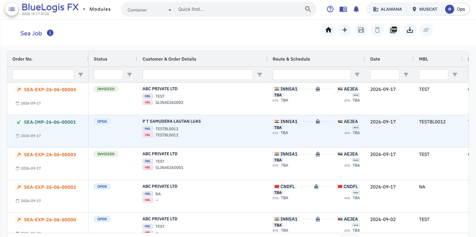
Task: Open order SEA-EXP-26-06-00004
Action: pos(50,90)
